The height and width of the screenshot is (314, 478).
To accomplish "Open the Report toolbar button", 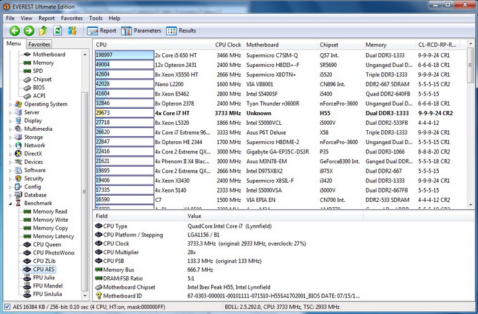I will point(102,31).
